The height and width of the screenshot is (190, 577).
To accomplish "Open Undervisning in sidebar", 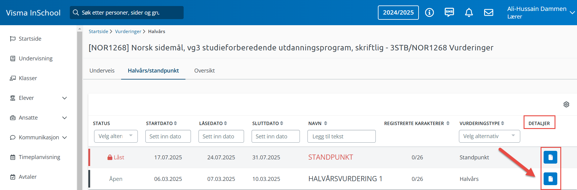I will (36, 58).
